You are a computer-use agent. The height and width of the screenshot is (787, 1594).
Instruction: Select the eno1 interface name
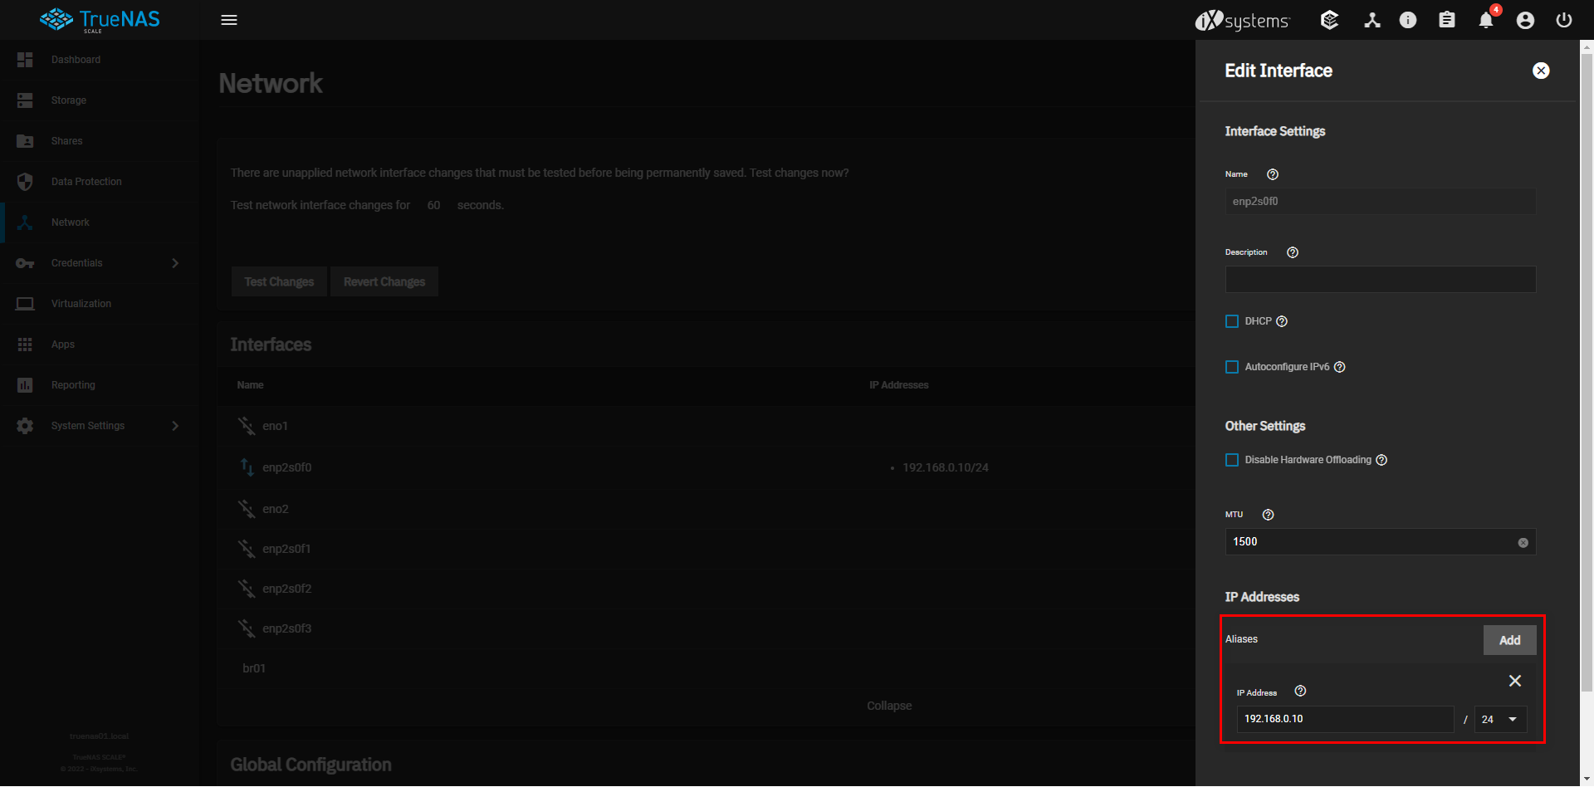click(275, 426)
